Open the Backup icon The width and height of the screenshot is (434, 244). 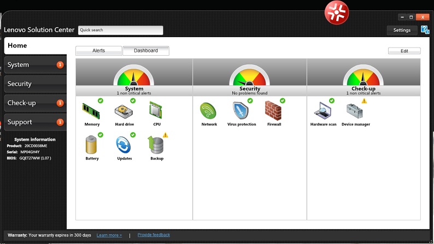click(156, 145)
